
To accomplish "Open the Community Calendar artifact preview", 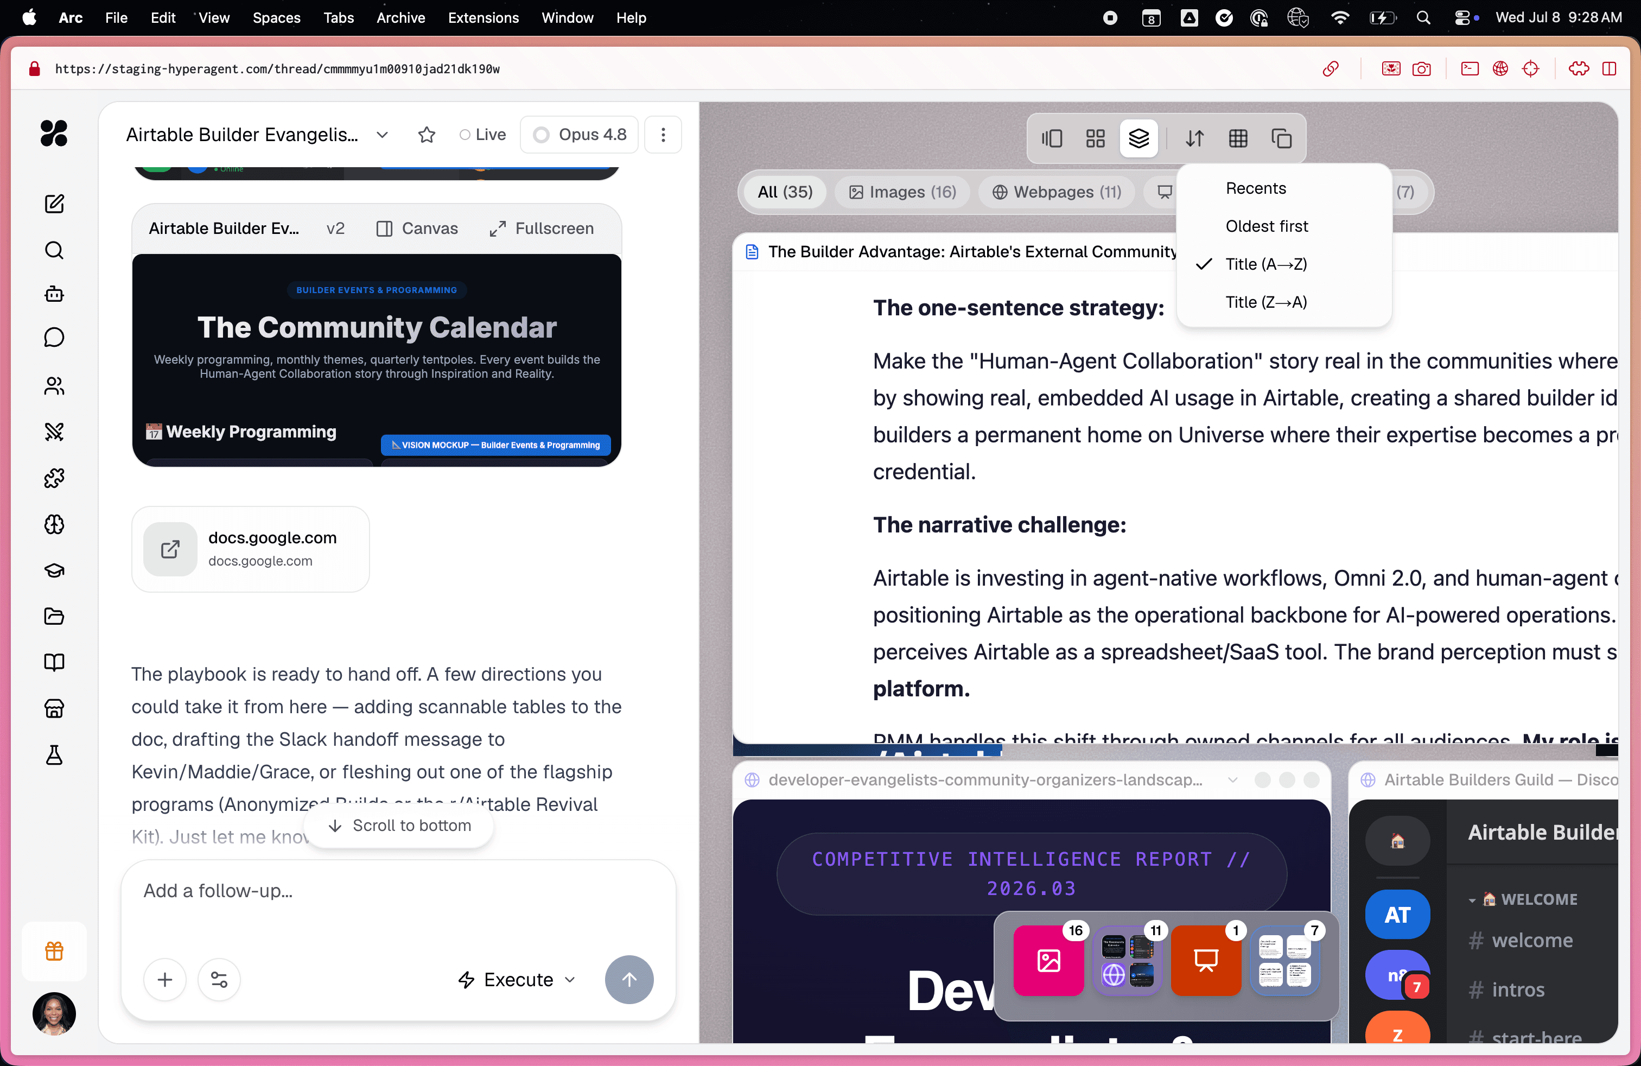I will [377, 360].
